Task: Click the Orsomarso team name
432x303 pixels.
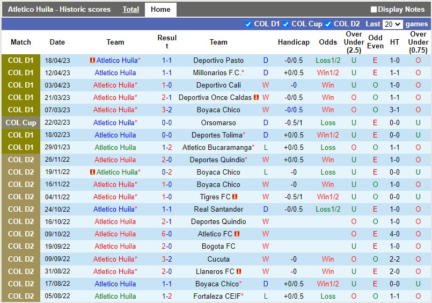Action: [x=218, y=122]
